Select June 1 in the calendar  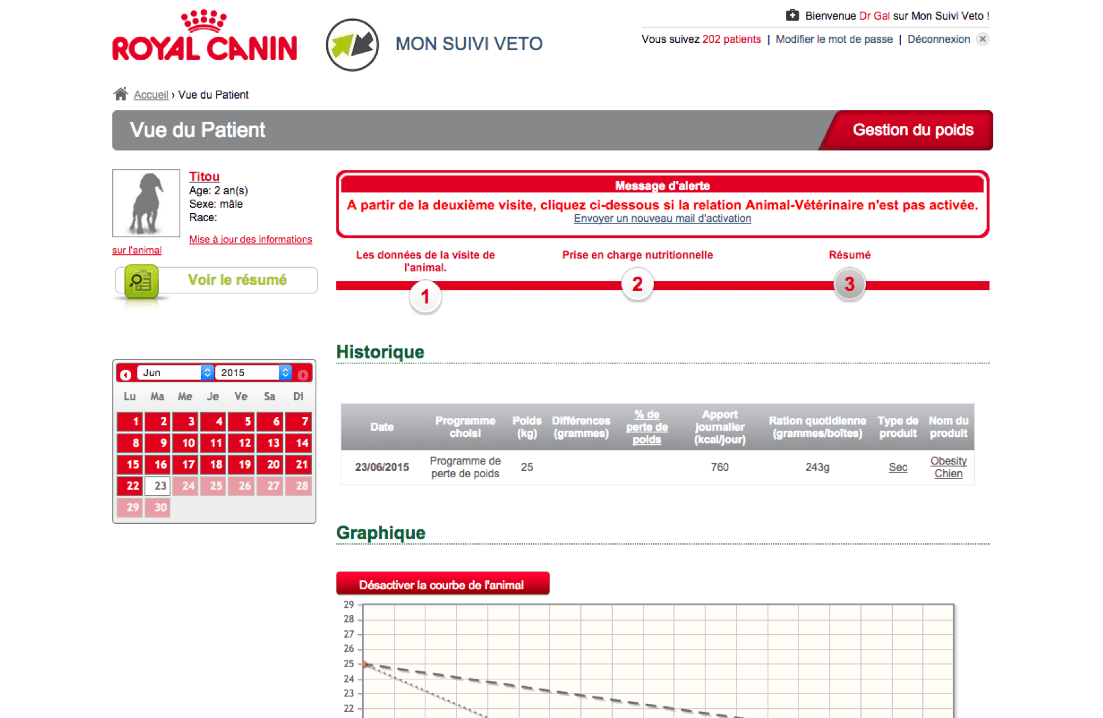130,421
